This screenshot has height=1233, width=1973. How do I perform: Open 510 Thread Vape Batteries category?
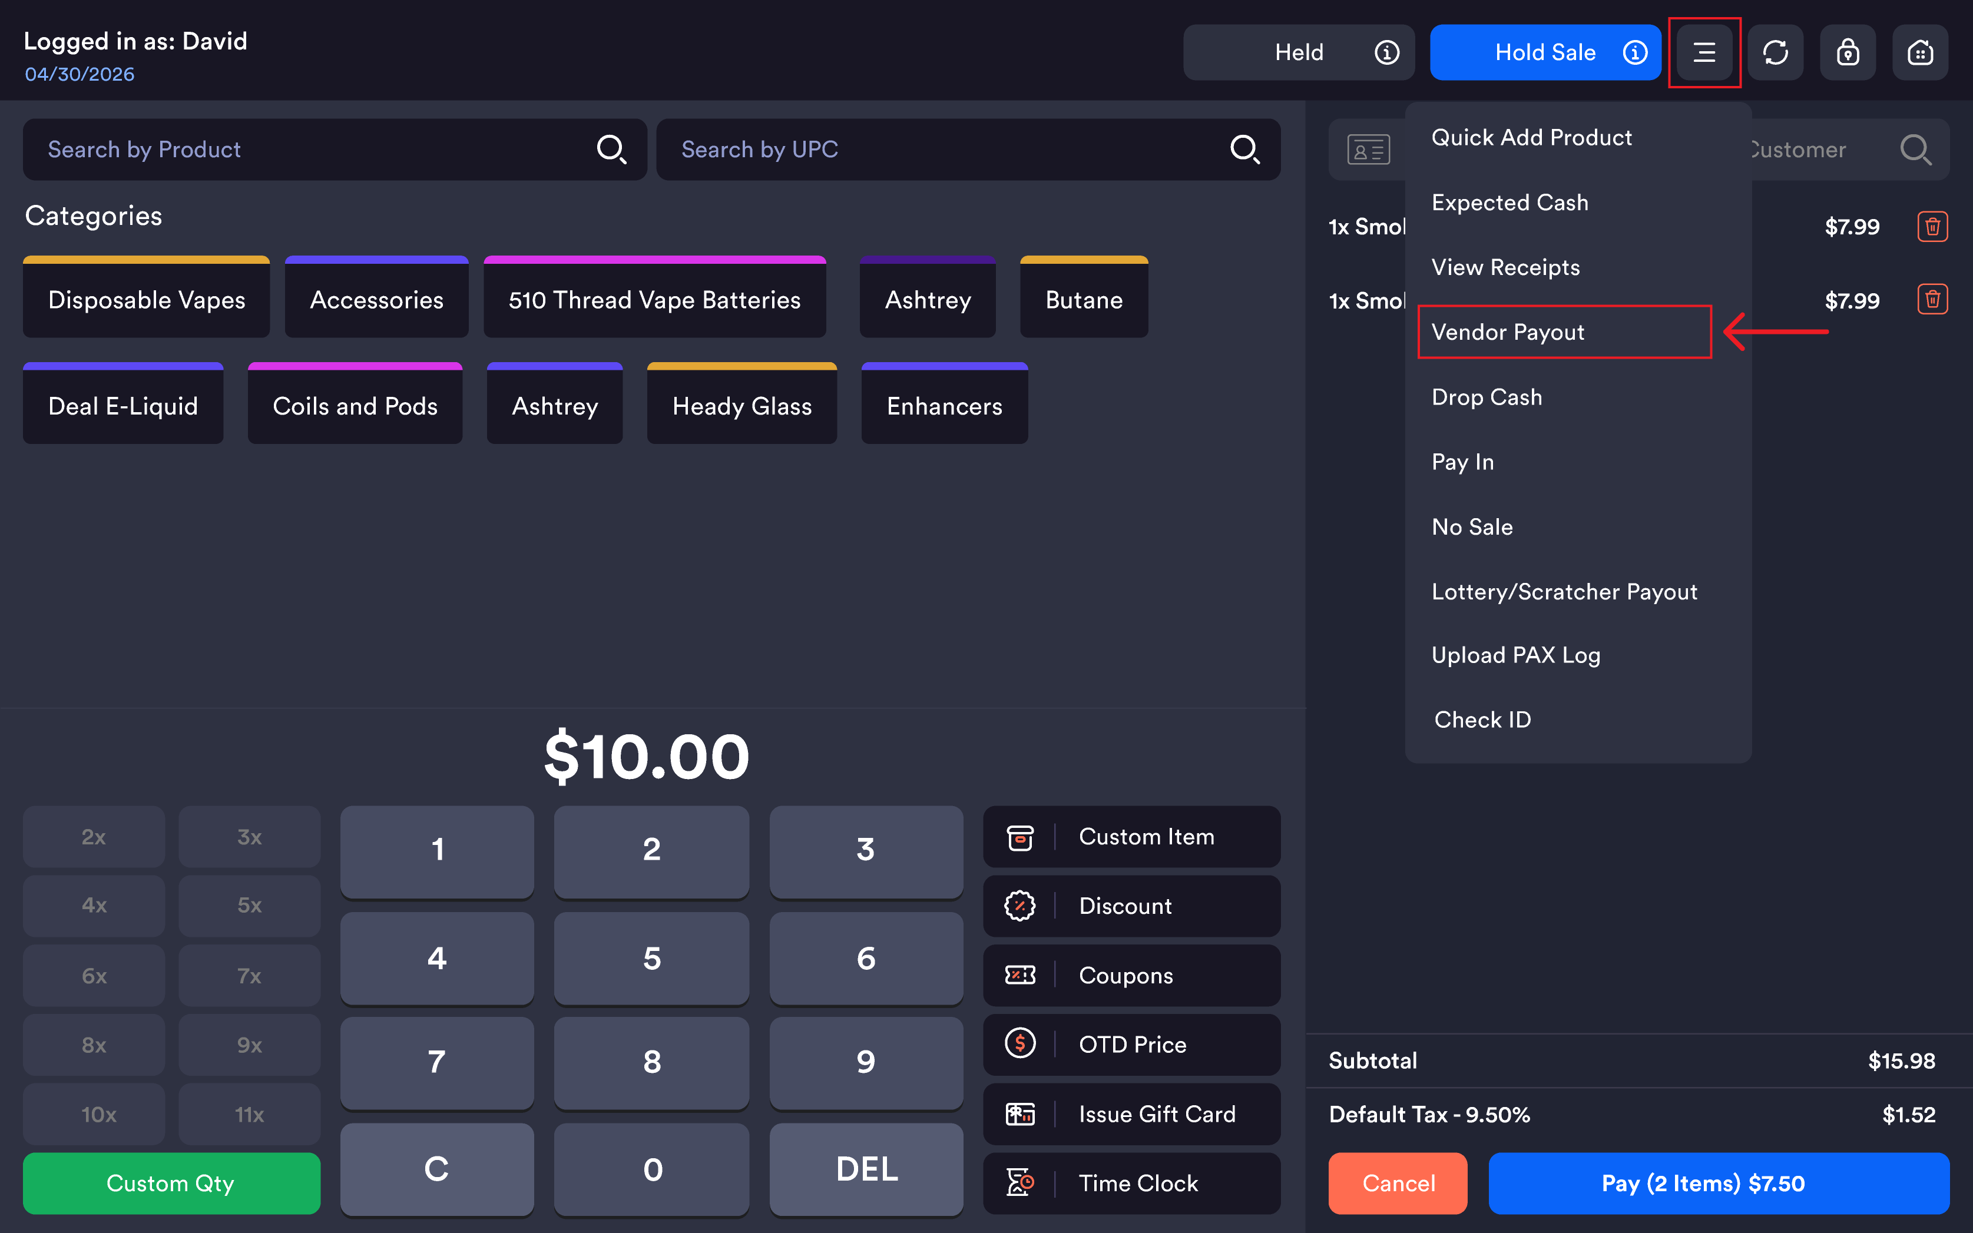click(654, 297)
